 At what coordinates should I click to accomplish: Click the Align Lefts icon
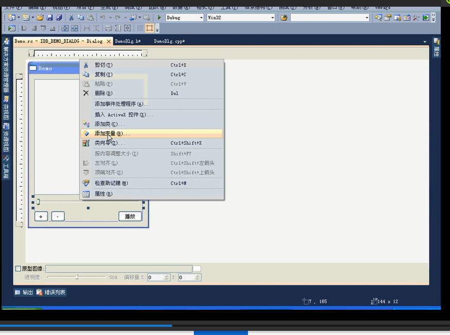pyautogui.click(x=24, y=28)
